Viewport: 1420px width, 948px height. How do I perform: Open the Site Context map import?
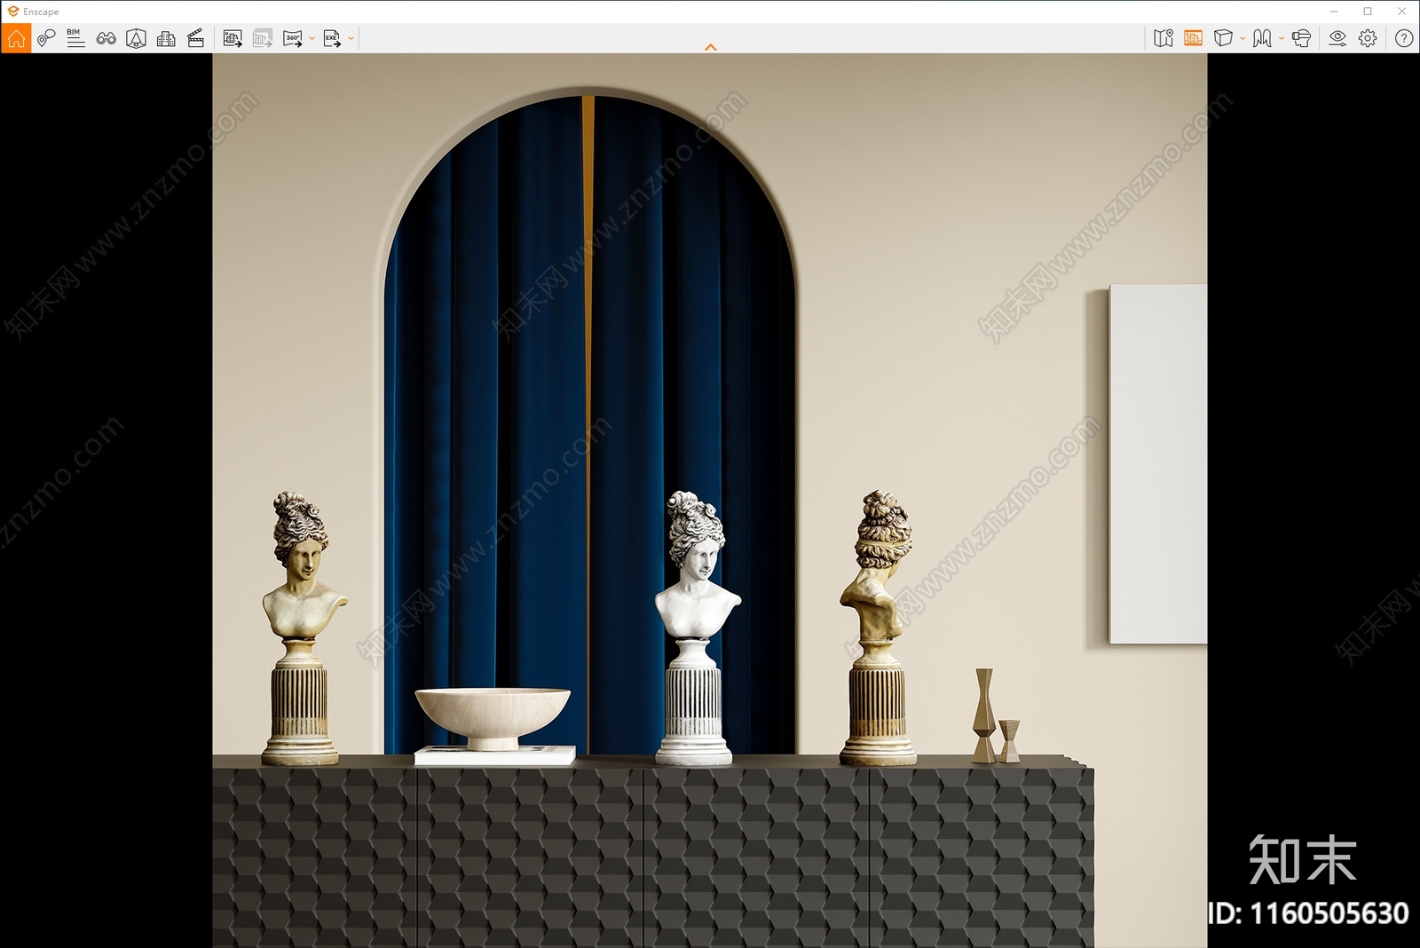(136, 38)
